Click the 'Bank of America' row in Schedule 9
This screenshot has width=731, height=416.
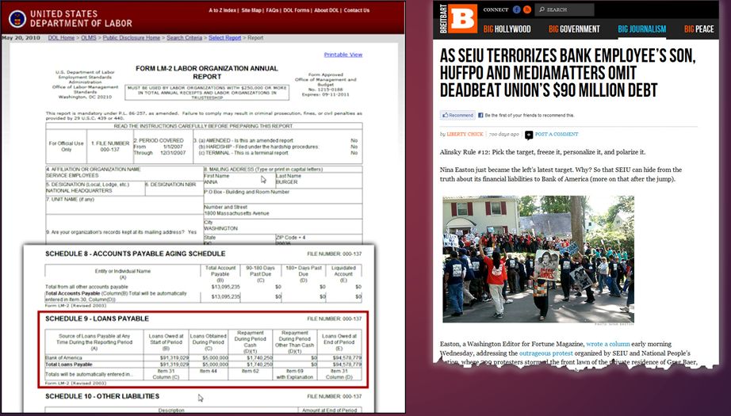pos(203,358)
